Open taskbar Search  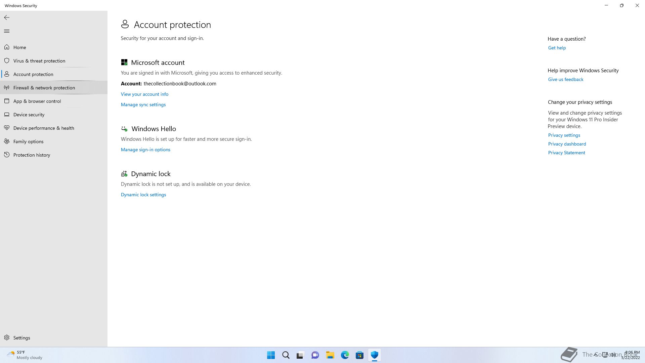[286, 355]
